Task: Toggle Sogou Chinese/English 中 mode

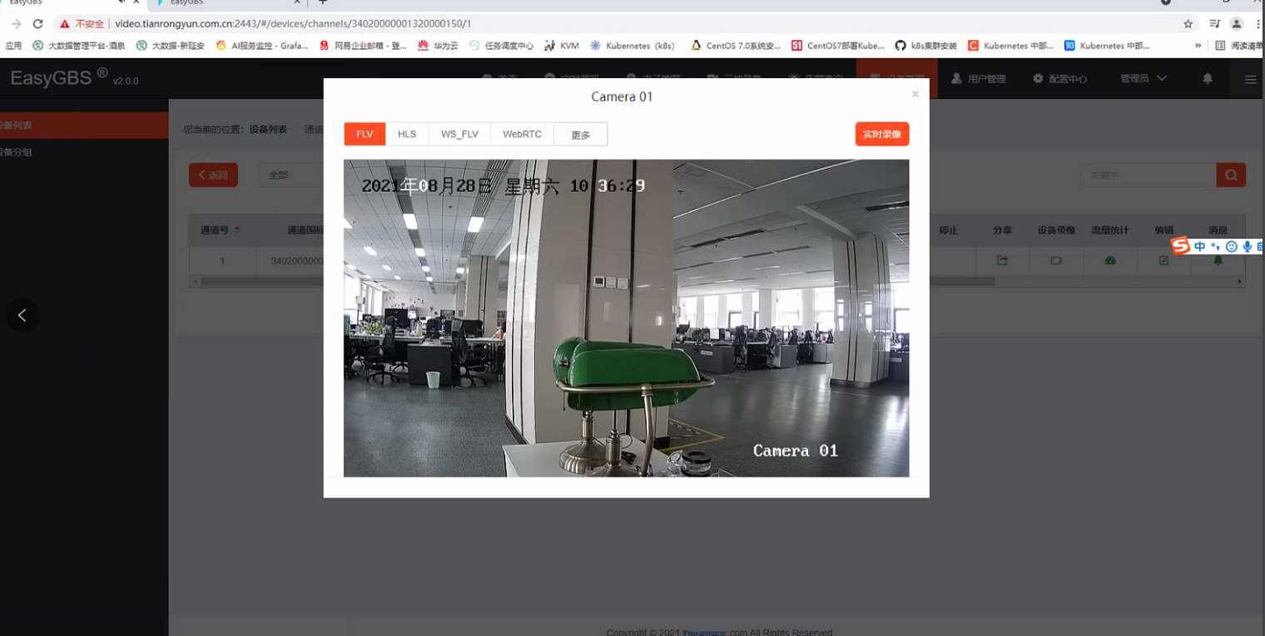Action: [1199, 247]
